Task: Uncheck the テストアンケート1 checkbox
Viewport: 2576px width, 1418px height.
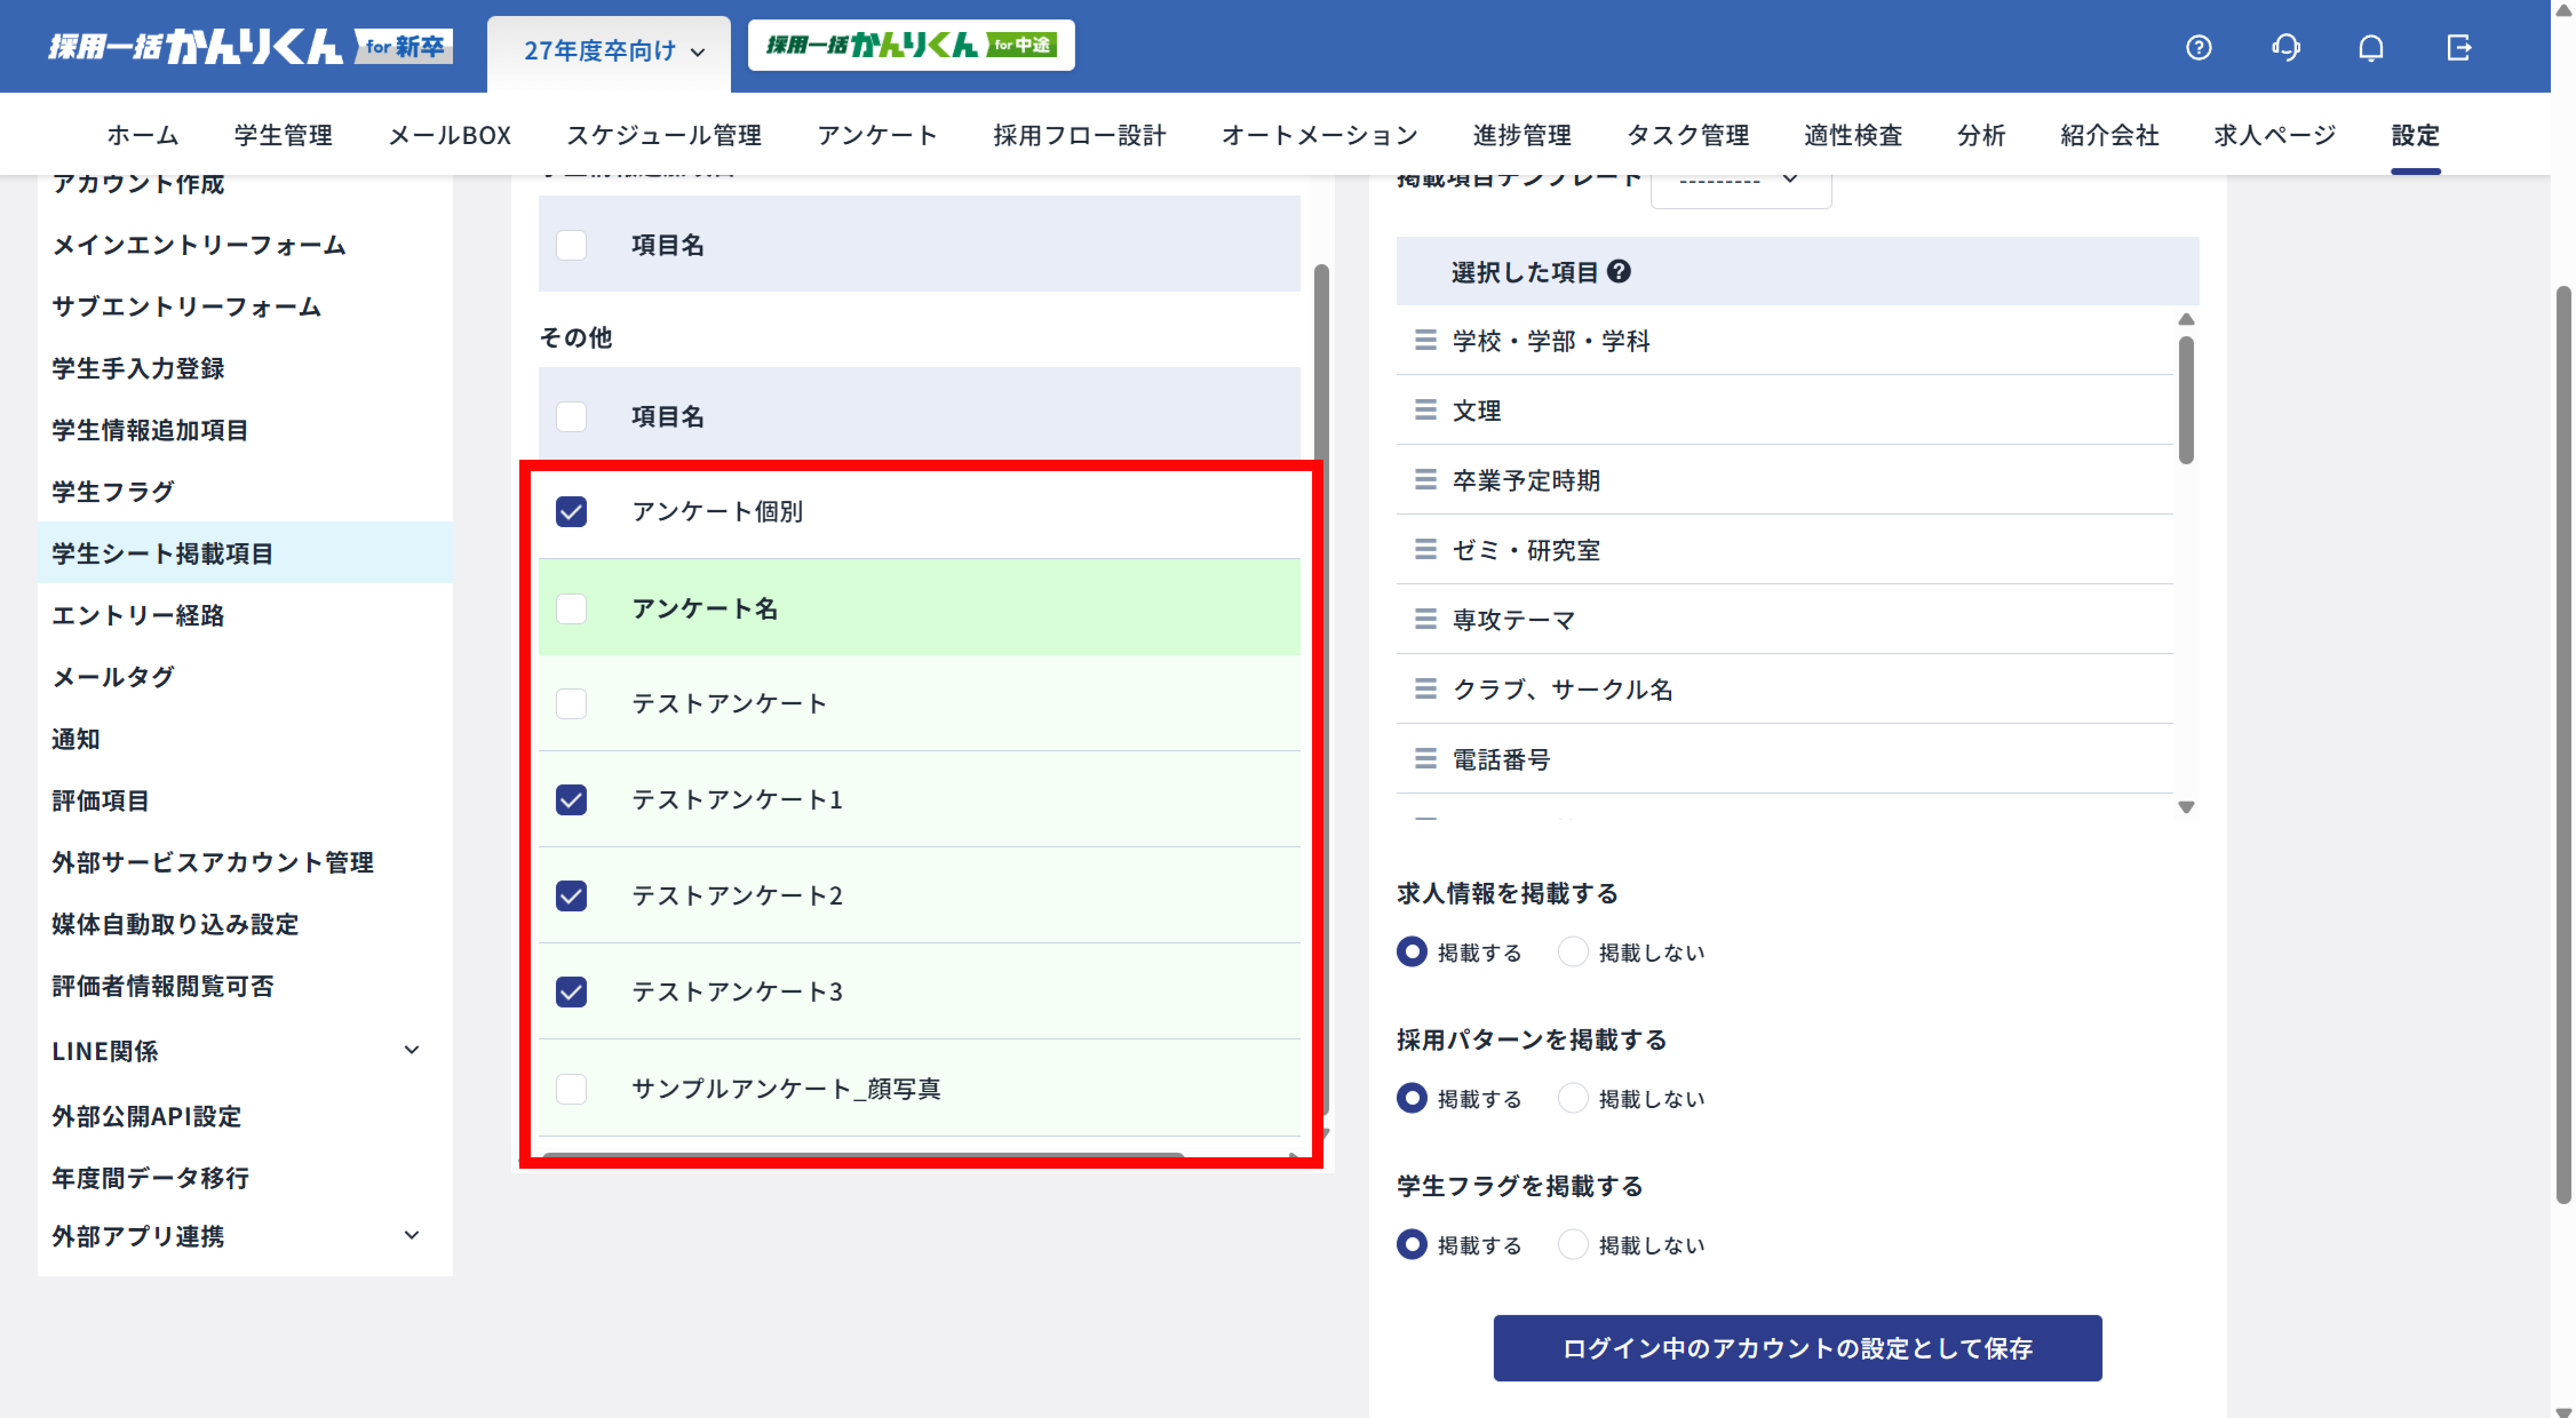Action: click(571, 799)
